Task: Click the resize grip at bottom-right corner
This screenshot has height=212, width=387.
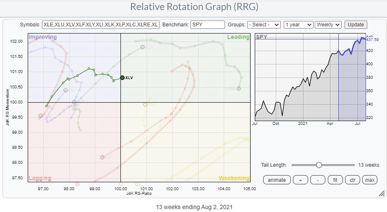Action: click(381, 193)
